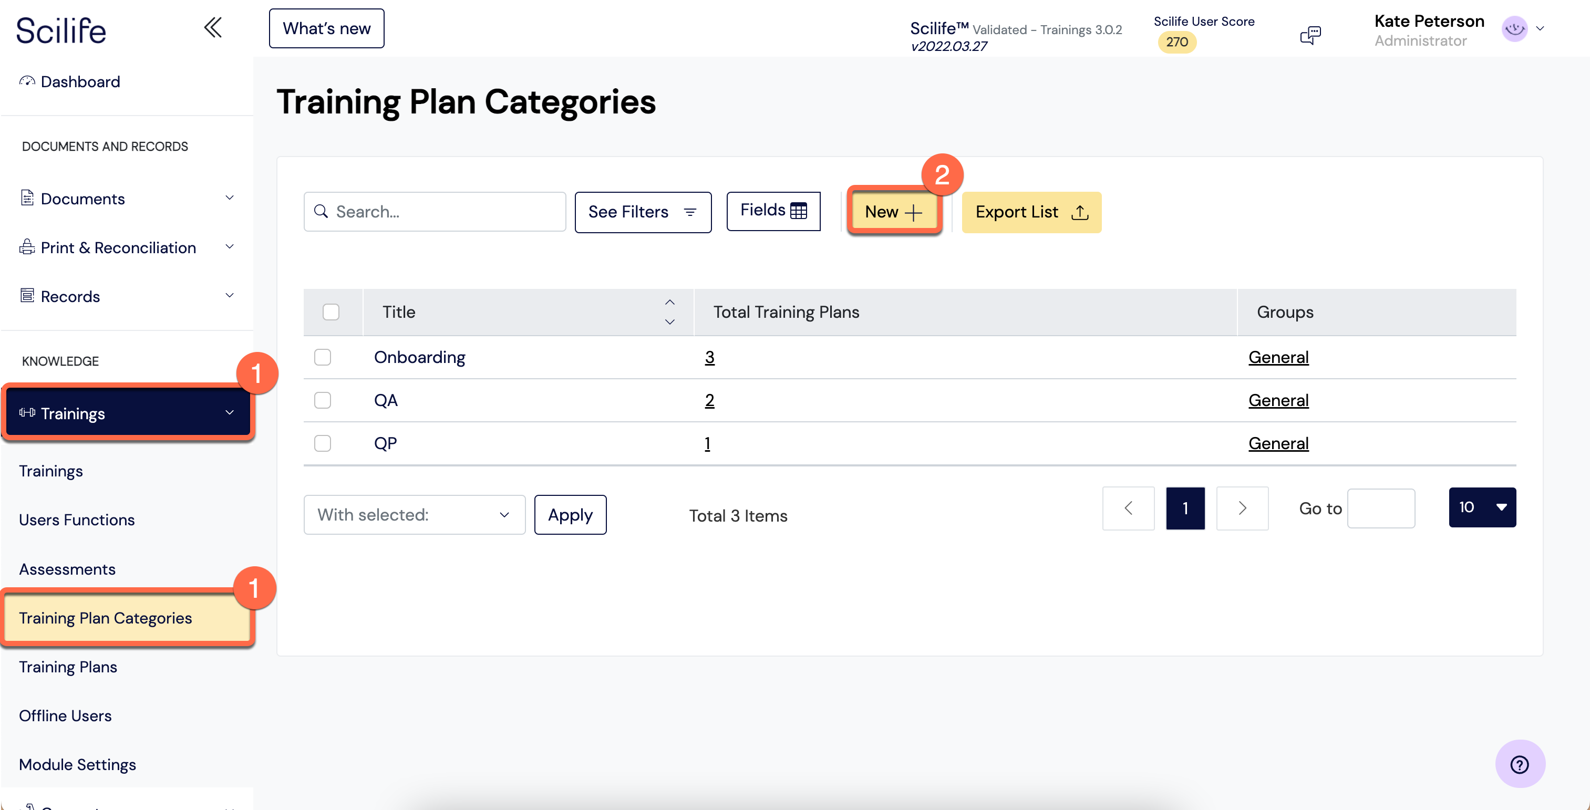Toggle the select-all header checkbox
Image resolution: width=1590 pixels, height=810 pixels.
point(331,312)
